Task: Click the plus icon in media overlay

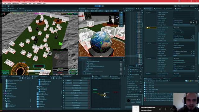Action: click(166, 109)
